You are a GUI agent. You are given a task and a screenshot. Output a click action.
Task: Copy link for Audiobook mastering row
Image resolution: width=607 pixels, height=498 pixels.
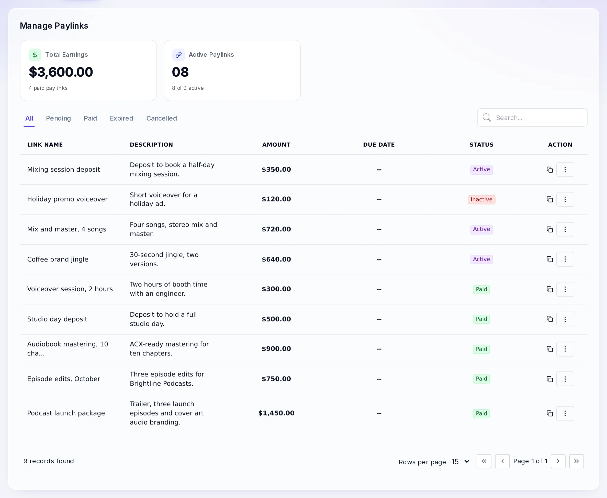tap(549, 349)
